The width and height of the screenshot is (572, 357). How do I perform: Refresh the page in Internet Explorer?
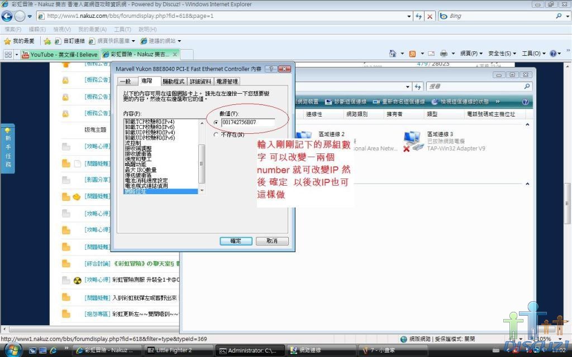click(418, 16)
